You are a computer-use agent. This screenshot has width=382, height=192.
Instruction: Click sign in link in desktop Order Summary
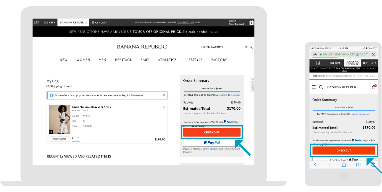(224, 95)
